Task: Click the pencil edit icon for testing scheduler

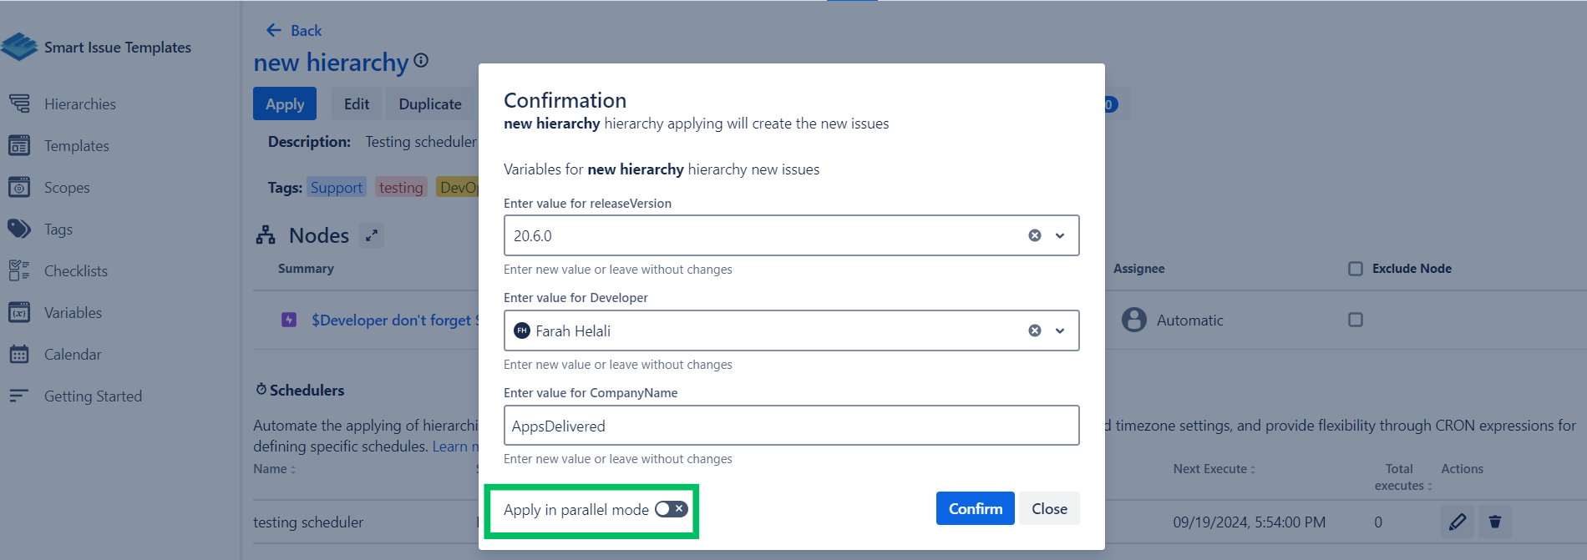Action: (x=1457, y=522)
